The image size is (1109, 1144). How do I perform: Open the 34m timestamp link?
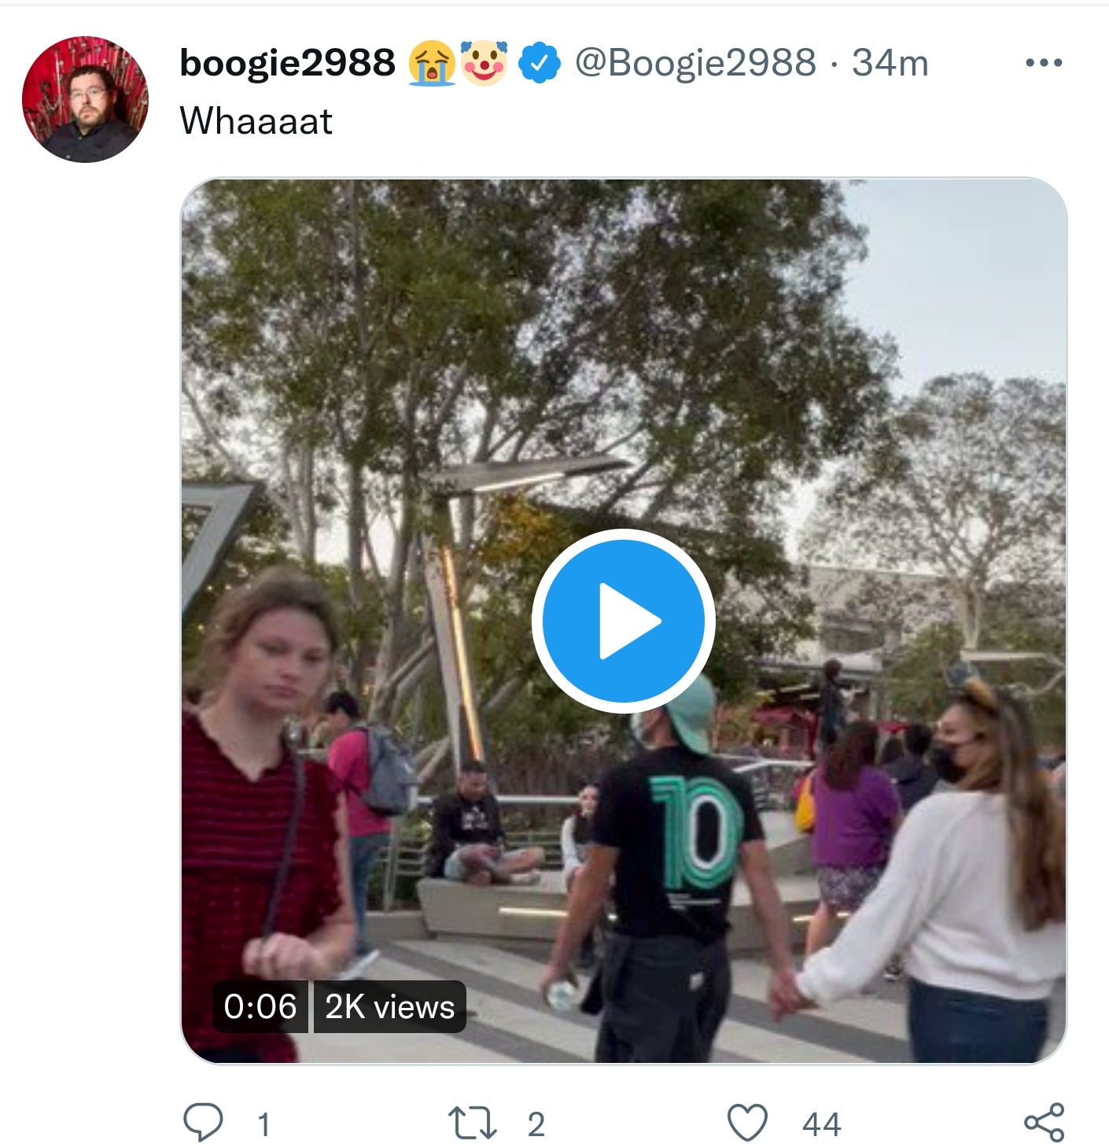pyautogui.click(x=890, y=63)
